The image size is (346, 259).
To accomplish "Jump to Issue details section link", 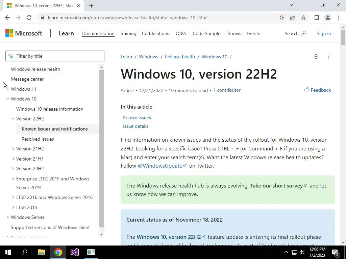I will (135, 126).
